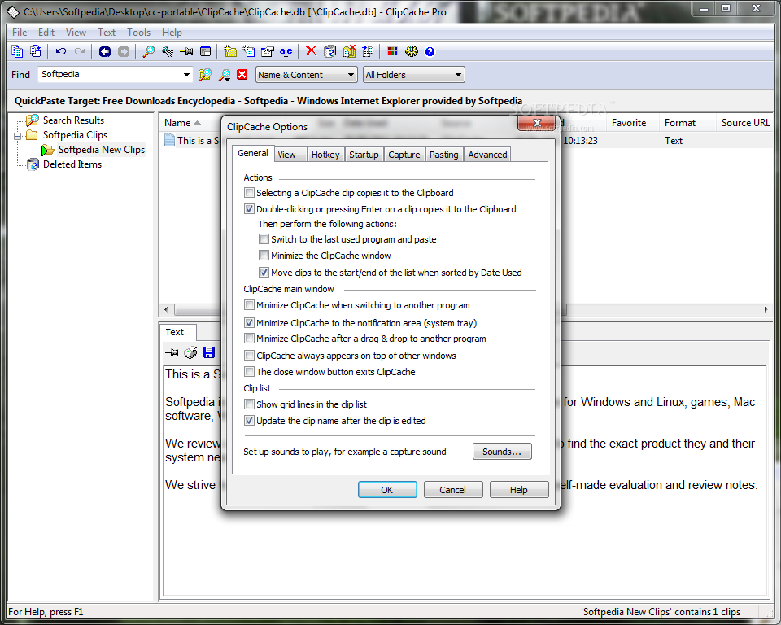781x625 pixels.
Task: Collapse the Softpedia Clips tree node
Action: click(x=17, y=136)
